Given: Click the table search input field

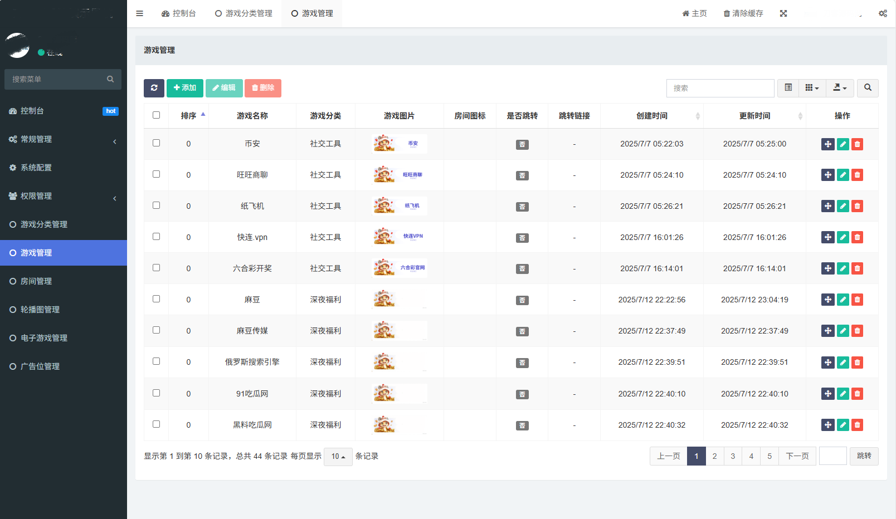Looking at the screenshot, I should pos(720,88).
